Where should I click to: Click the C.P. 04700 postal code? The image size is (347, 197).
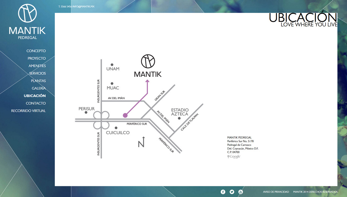(233, 152)
